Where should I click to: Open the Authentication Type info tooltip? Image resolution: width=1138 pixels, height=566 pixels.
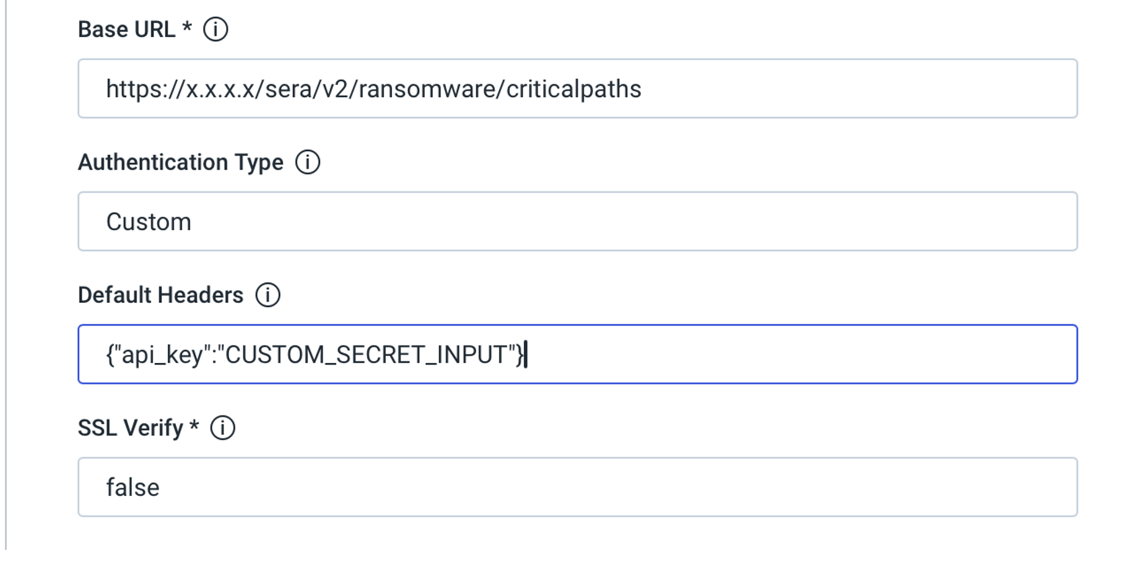pyautogui.click(x=307, y=162)
